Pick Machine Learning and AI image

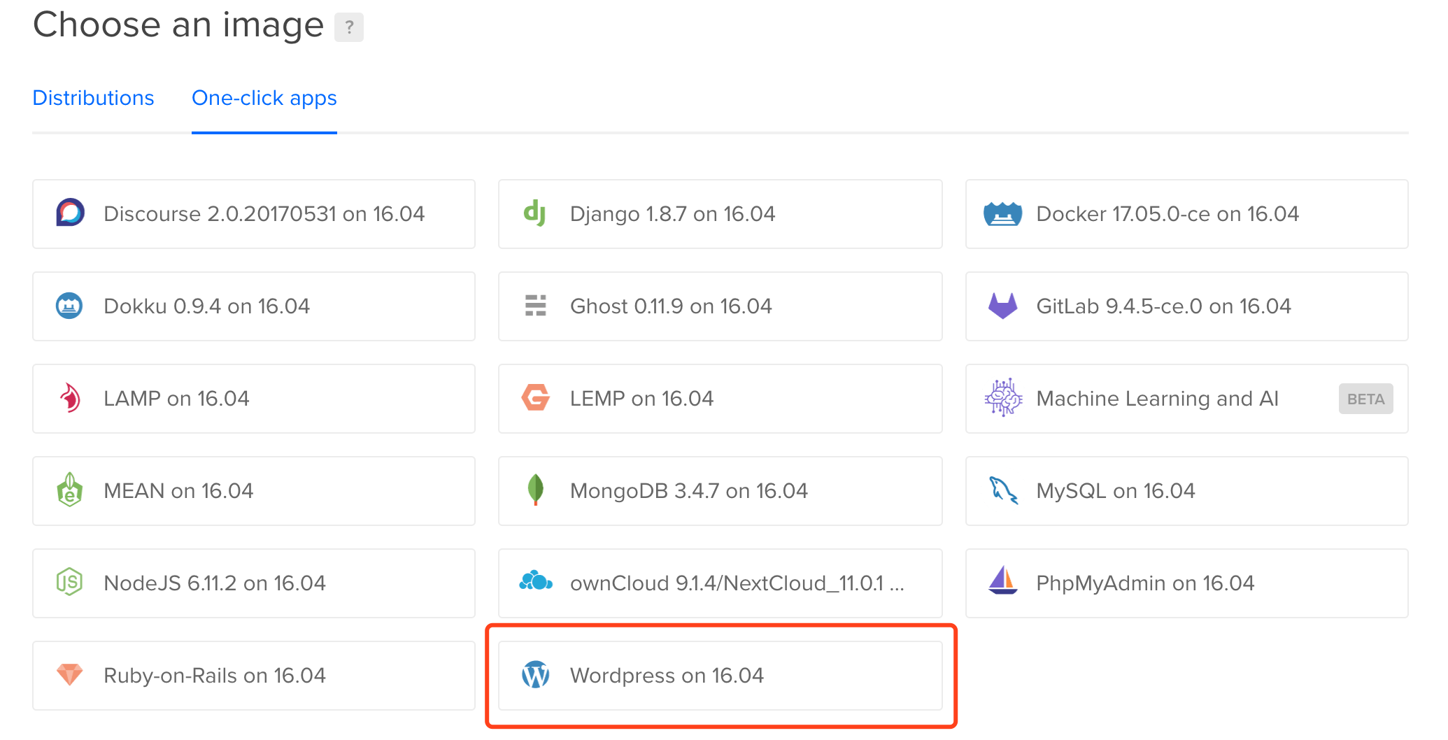1186,399
